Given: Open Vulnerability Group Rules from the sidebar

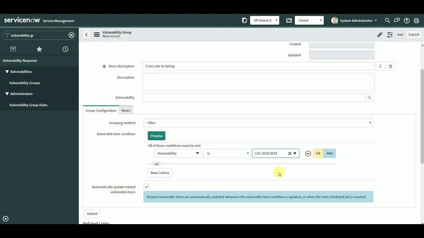Looking at the screenshot, I should 28,105.
